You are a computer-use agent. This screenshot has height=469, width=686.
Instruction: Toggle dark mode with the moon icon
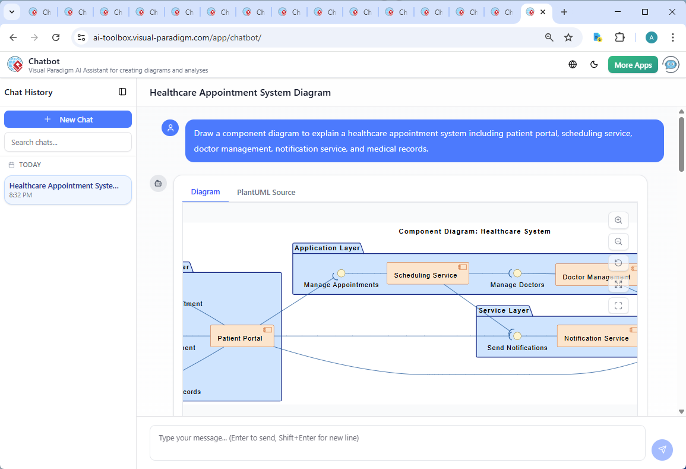pos(594,64)
